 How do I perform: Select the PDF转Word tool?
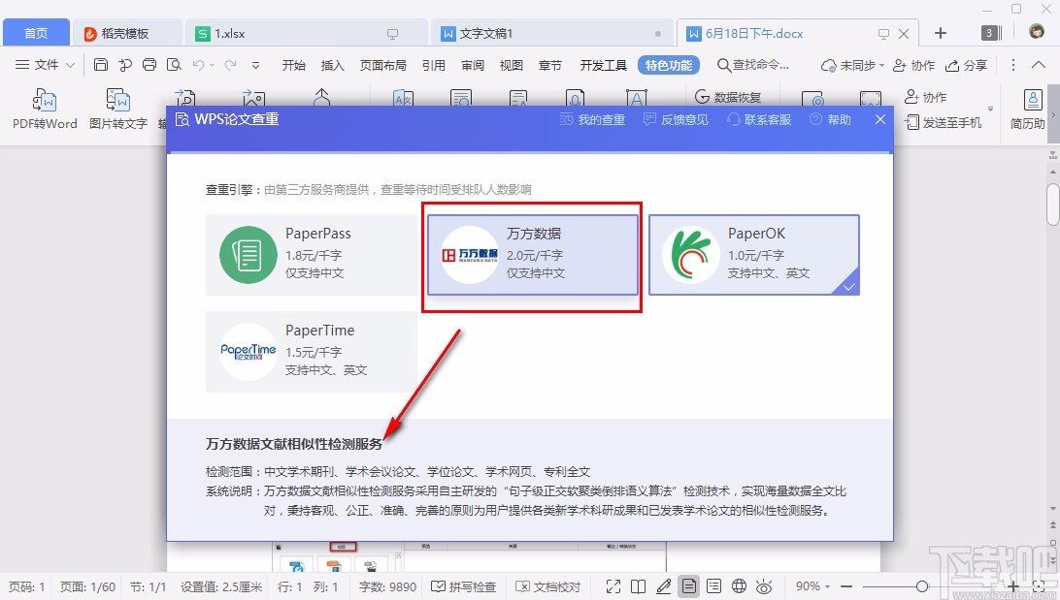pyautogui.click(x=44, y=109)
